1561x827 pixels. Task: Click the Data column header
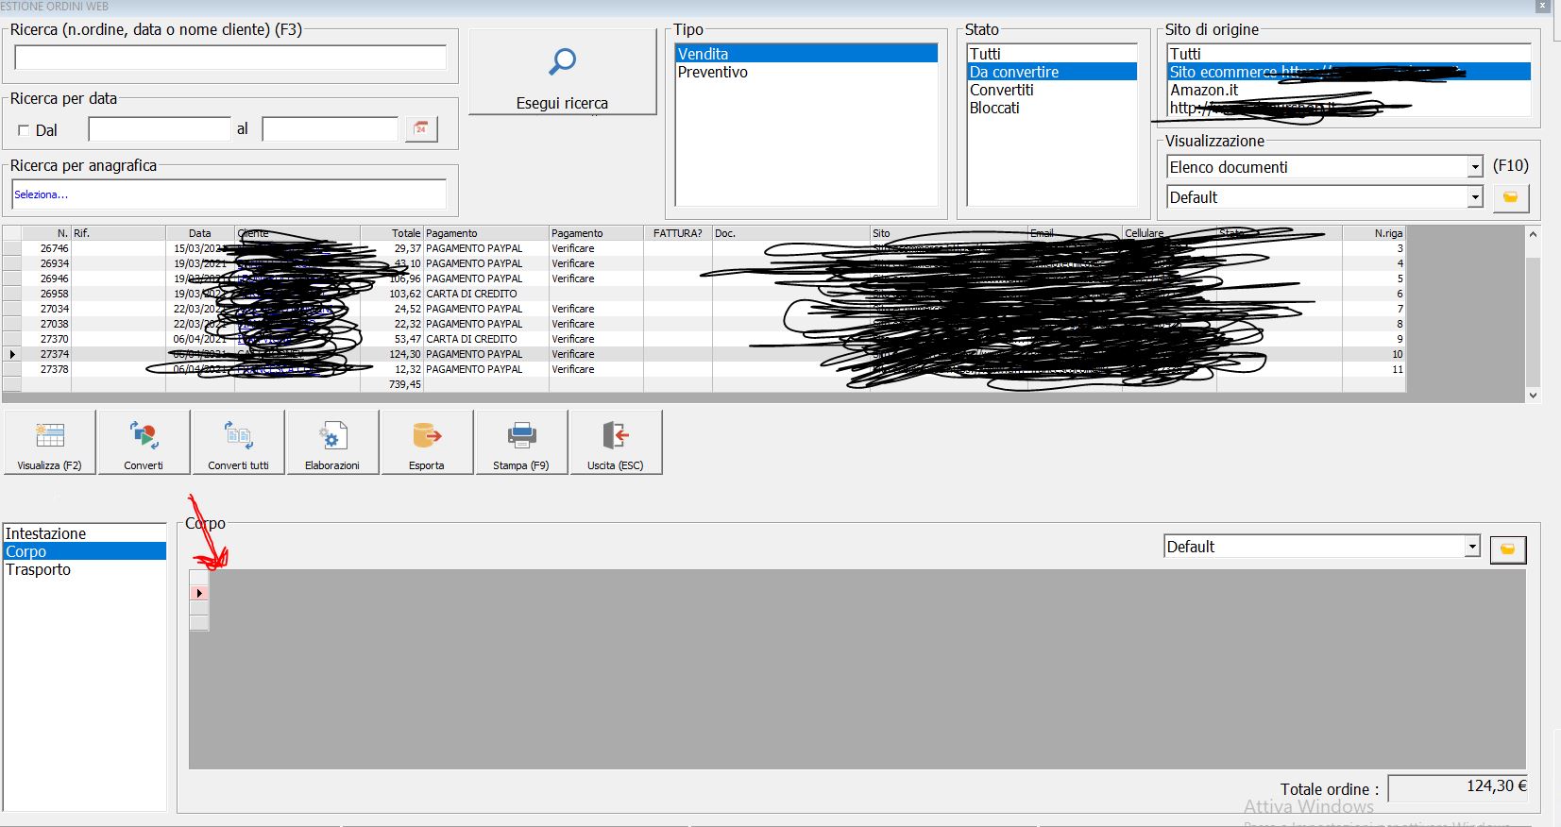coord(200,233)
